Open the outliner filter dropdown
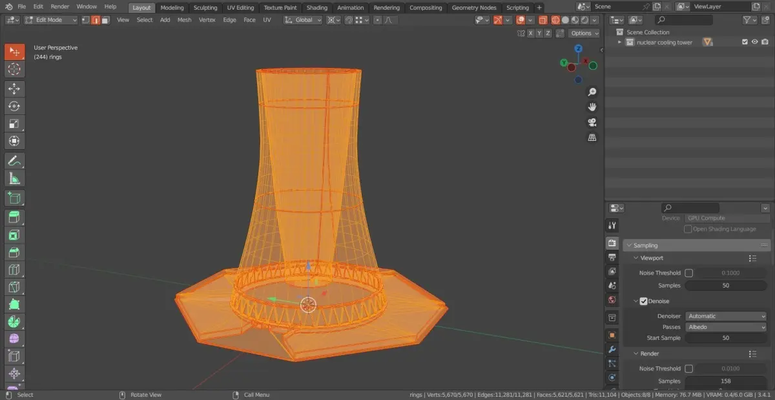 (749, 20)
